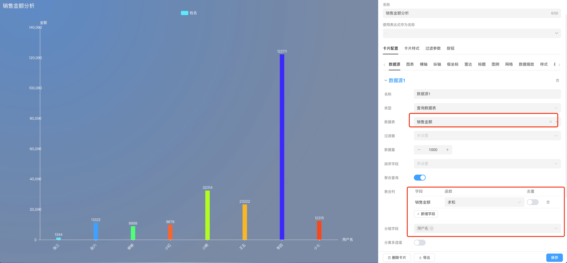Enable the 分离多选值 switch
The height and width of the screenshot is (263, 567).
coord(419,243)
